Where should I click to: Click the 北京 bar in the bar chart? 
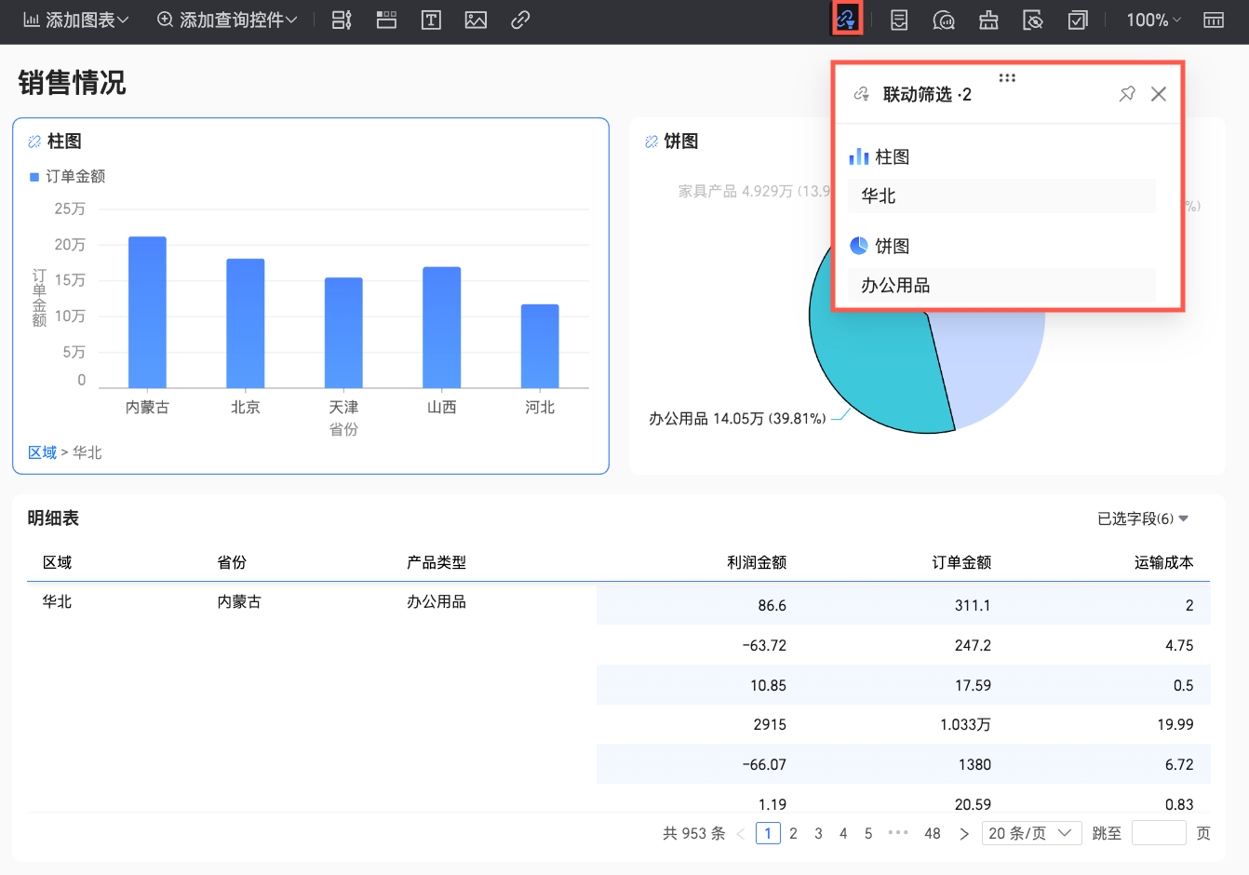(246, 323)
